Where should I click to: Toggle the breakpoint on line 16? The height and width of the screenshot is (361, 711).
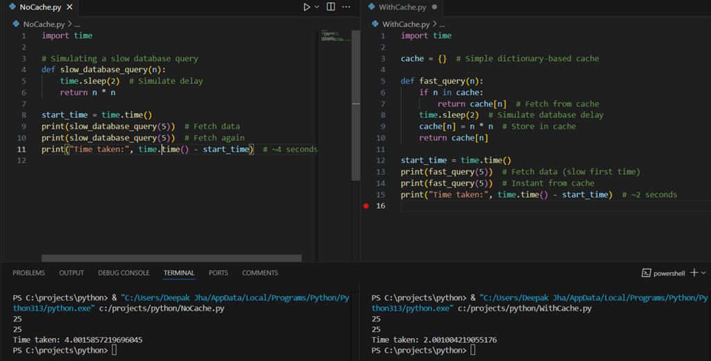pos(366,206)
